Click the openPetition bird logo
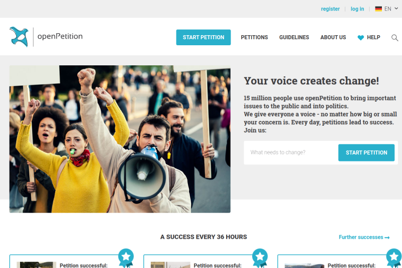This screenshot has width=402, height=268. (x=19, y=37)
